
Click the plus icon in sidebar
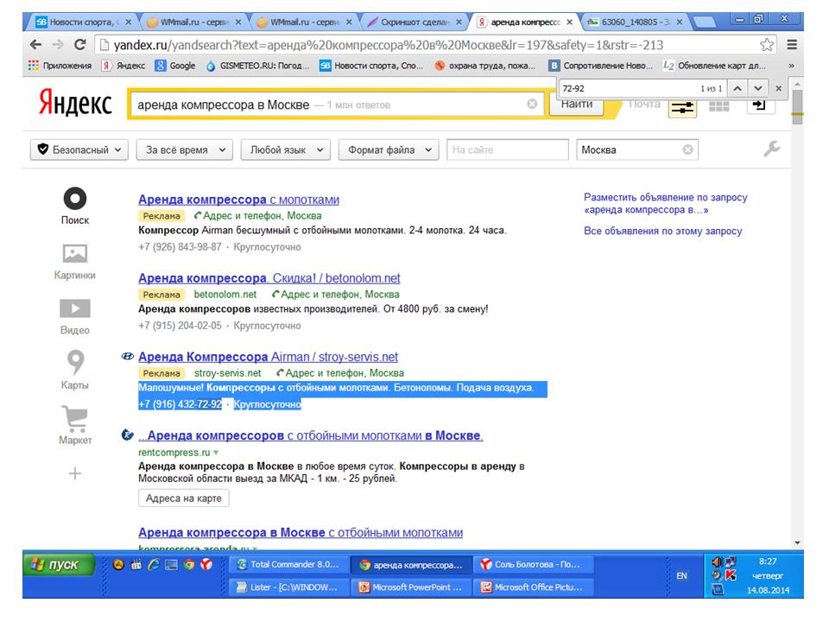tap(75, 473)
